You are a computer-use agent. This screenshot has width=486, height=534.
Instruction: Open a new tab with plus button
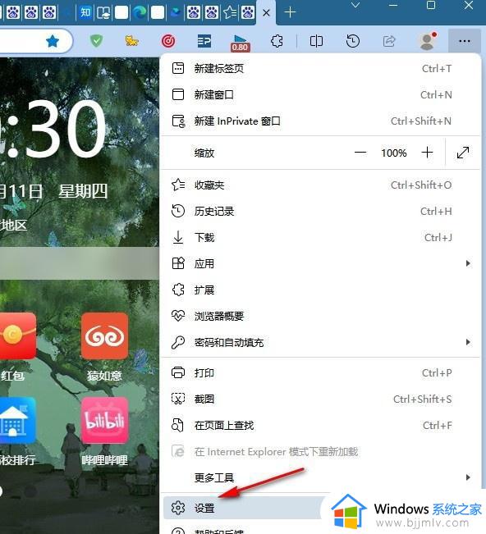(x=290, y=12)
